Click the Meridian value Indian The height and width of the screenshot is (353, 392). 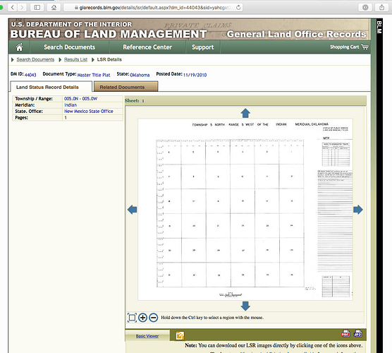pos(71,105)
